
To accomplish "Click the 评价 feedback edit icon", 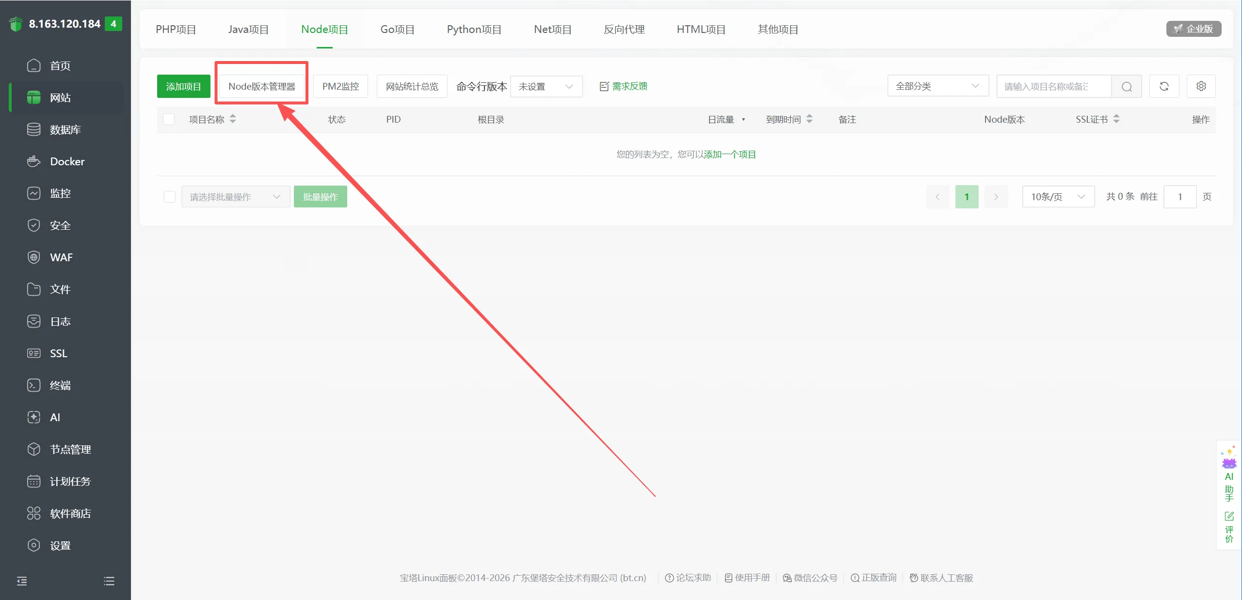I will 1229,516.
